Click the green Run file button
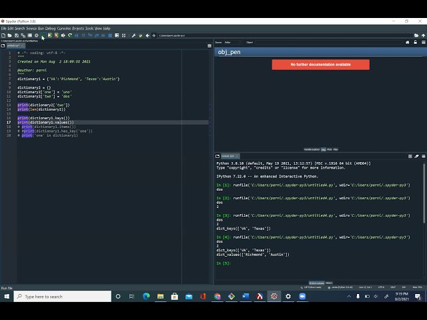 [43, 35]
